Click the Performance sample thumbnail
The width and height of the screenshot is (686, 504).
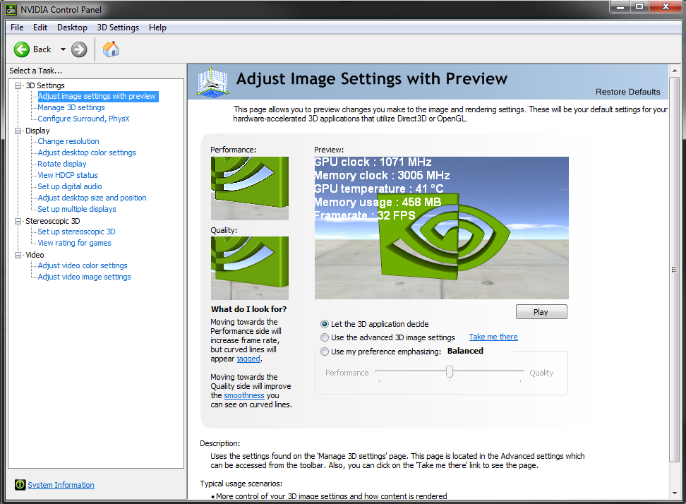[250, 188]
